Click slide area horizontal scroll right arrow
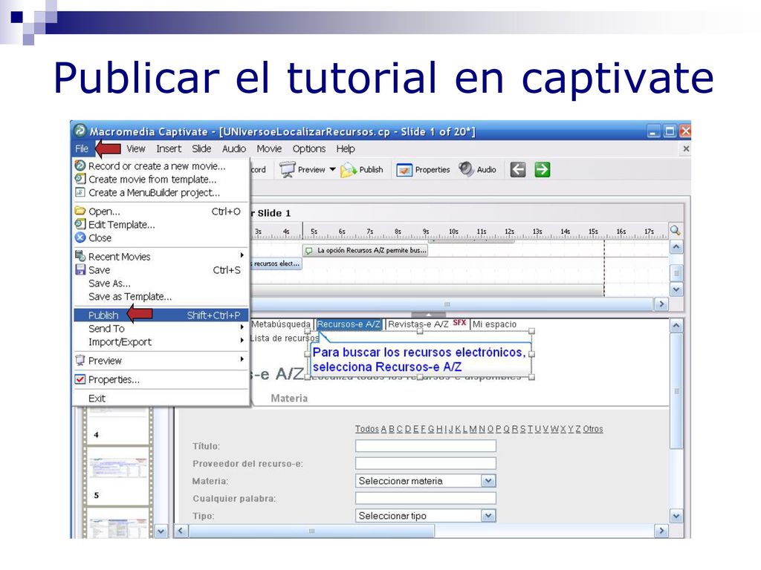This screenshot has width=761, height=570. (661, 531)
